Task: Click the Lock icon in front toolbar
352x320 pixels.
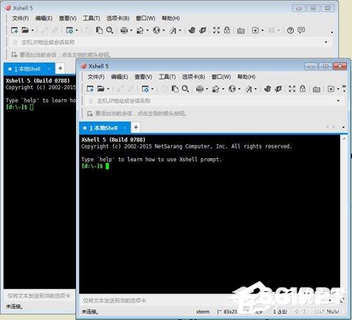Action: [303, 89]
